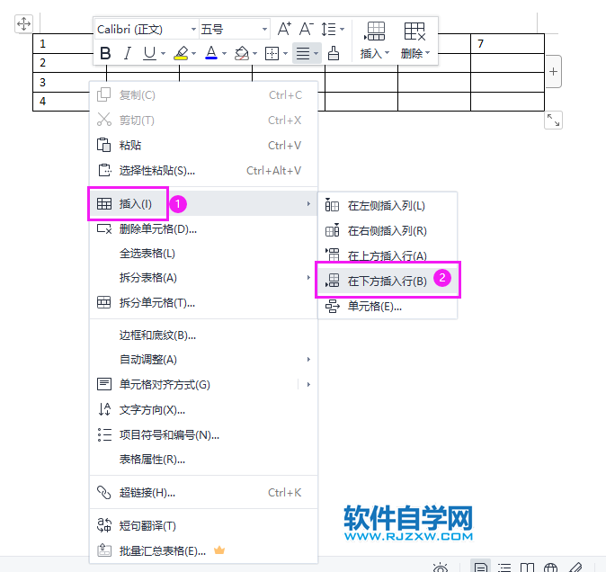Viewport: 606px width, 572px height.
Task: Expand 拆分表格(A) submenu
Action: pos(204,278)
